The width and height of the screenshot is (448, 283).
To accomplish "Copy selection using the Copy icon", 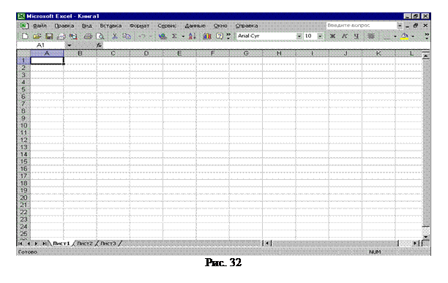I will (127, 37).
